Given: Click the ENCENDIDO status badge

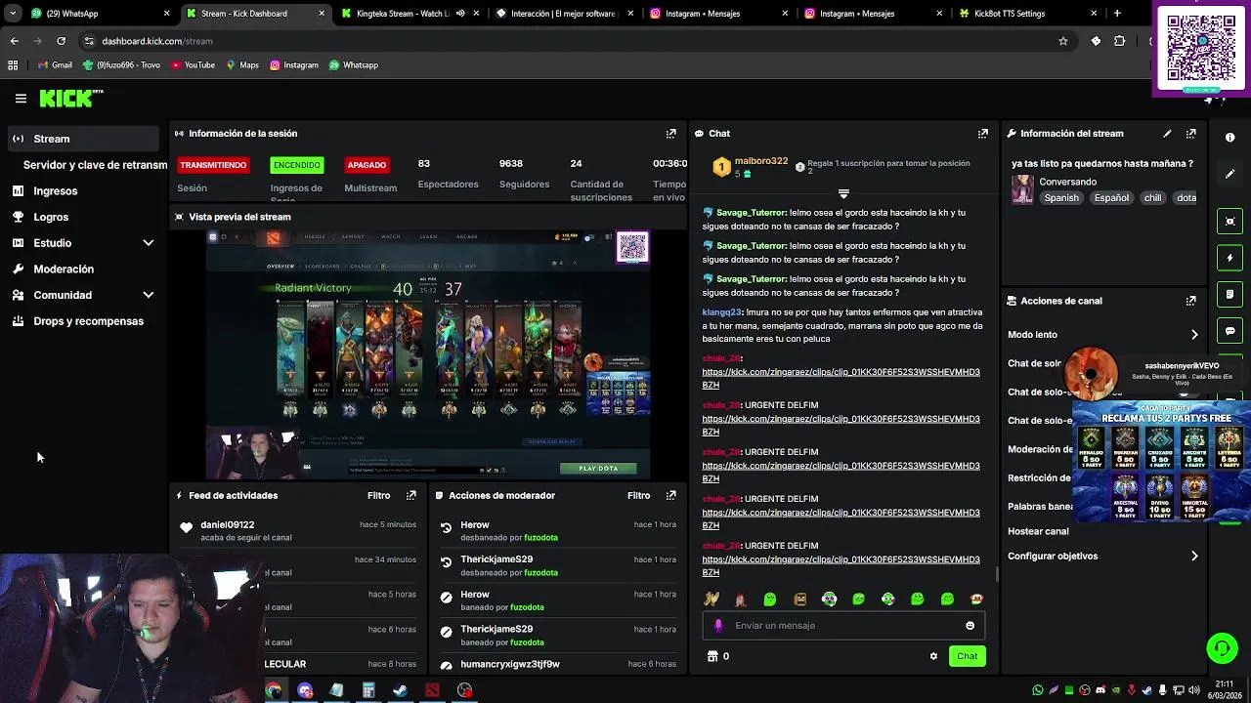Looking at the screenshot, I should [296, 165].
